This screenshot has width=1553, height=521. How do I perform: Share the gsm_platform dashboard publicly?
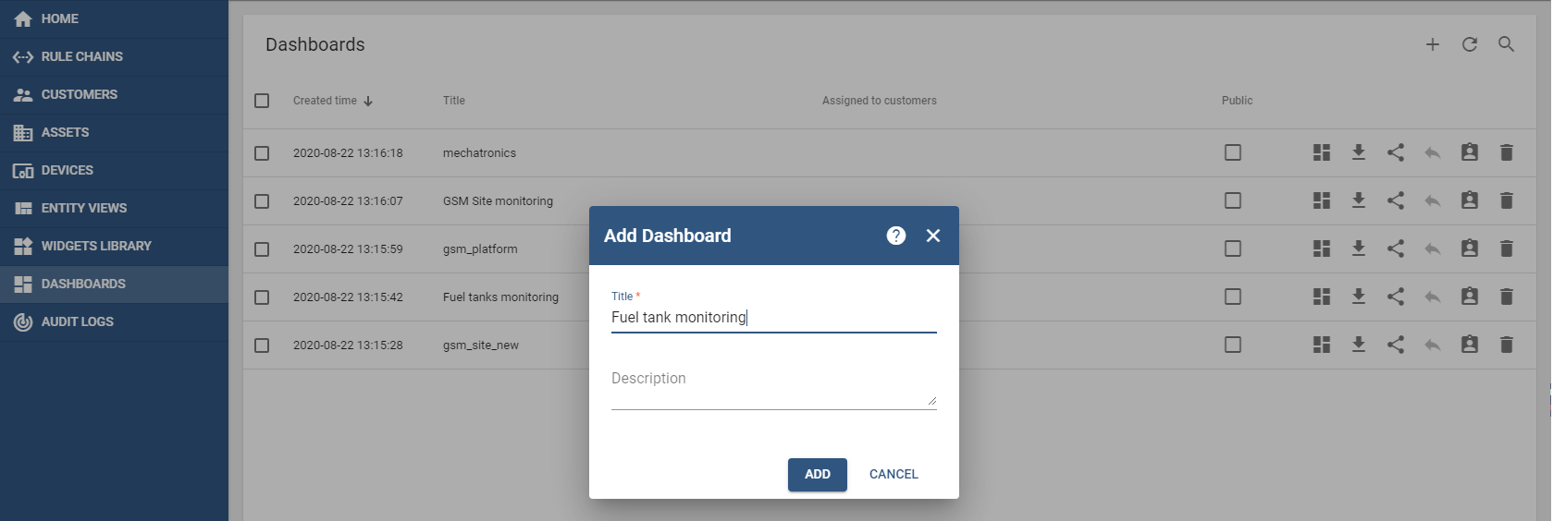click(x=1395, y=248)
